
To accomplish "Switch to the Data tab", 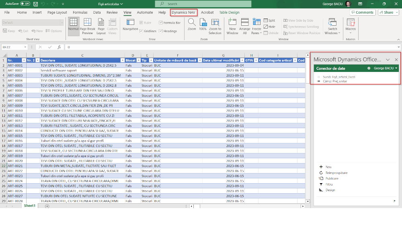I will [97, 12].
